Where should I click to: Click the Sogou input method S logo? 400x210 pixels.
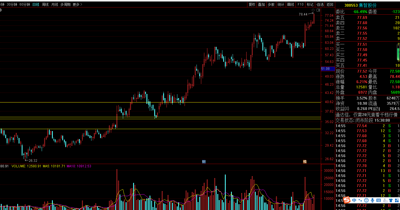pyautogui.click(x=347, y=200)
